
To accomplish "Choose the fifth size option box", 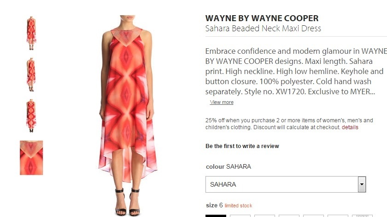I will (313, 216).
